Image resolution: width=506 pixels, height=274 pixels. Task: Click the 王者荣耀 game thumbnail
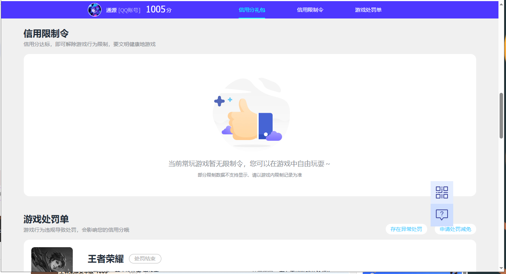(52, 260)
